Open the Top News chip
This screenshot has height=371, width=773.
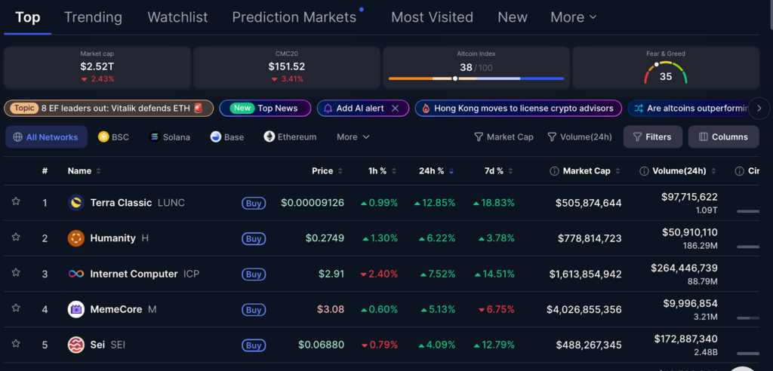coord(265,109)
